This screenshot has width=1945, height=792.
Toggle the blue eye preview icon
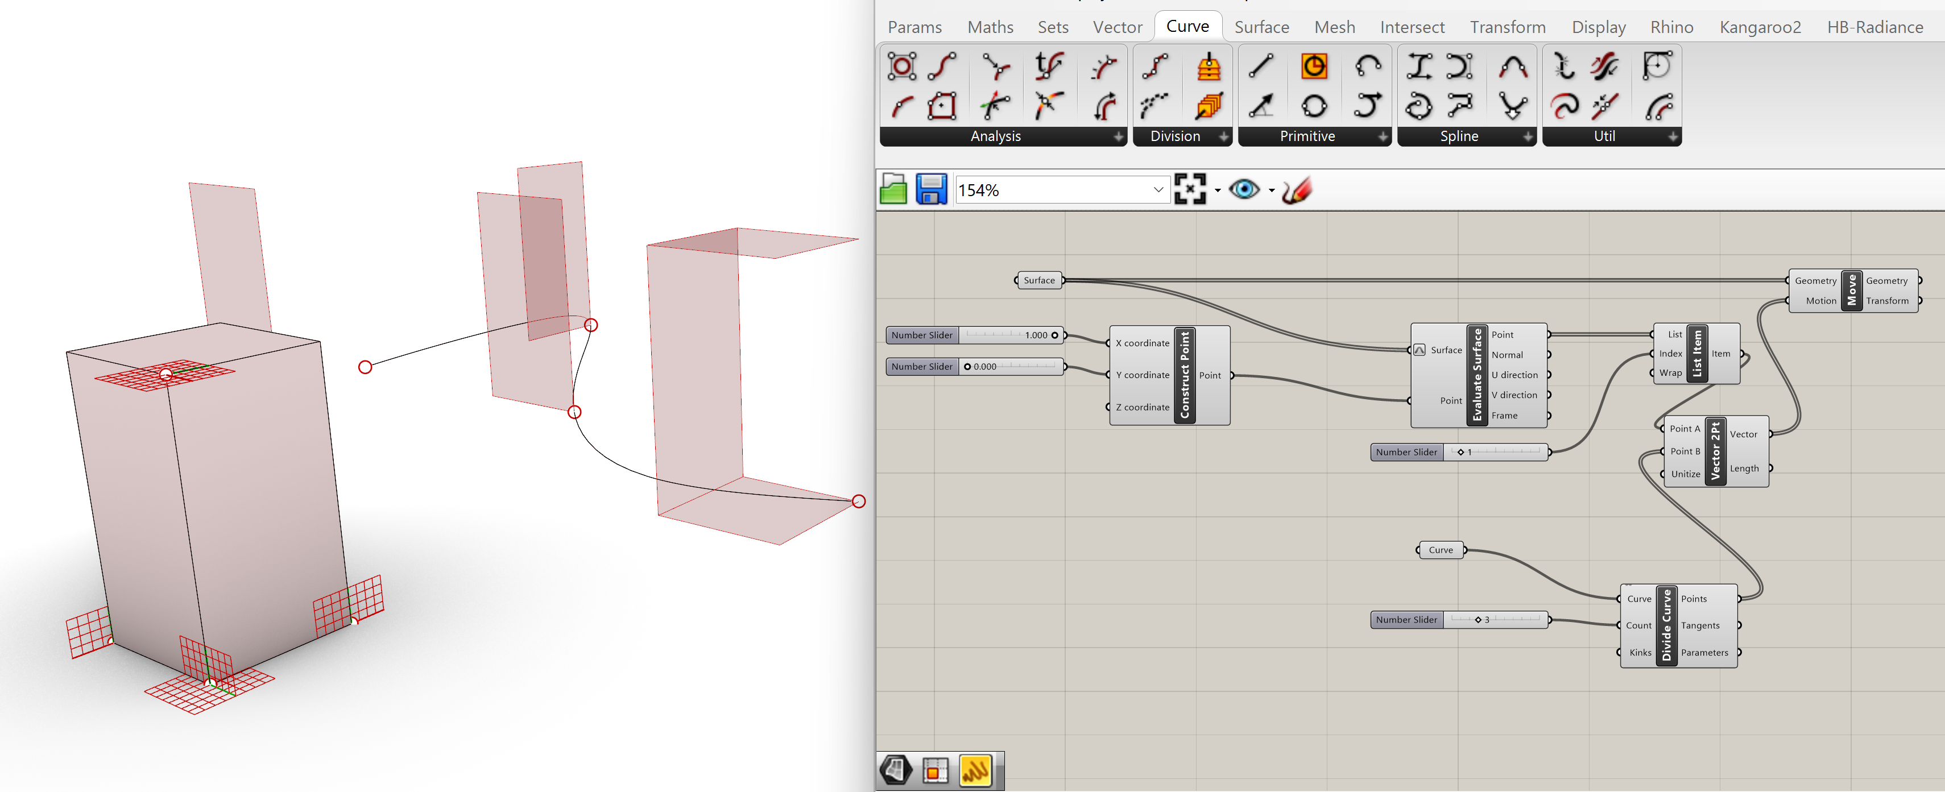pos(1244,189)
